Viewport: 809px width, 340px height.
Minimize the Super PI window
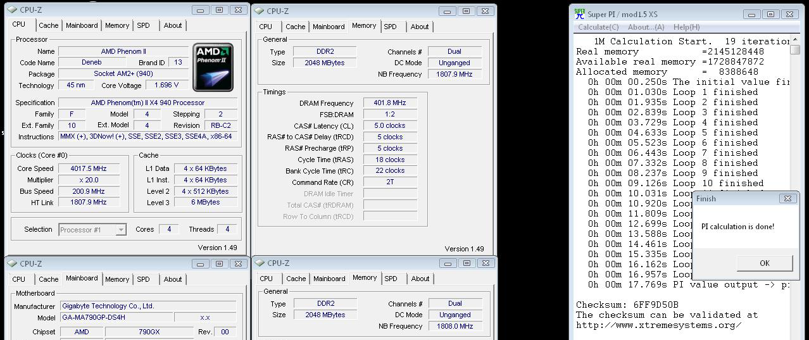(752, 14)
